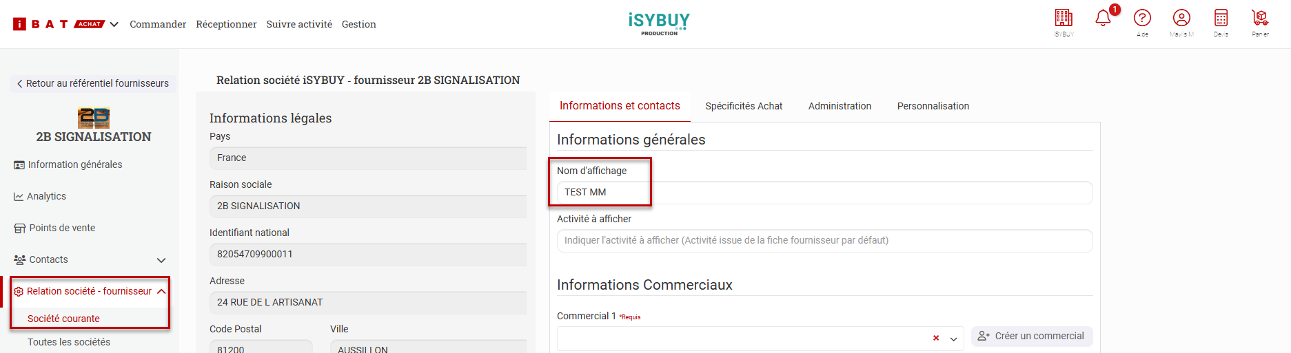
Task: Click the Activité à afficher input field
Action: pos(824,241)
